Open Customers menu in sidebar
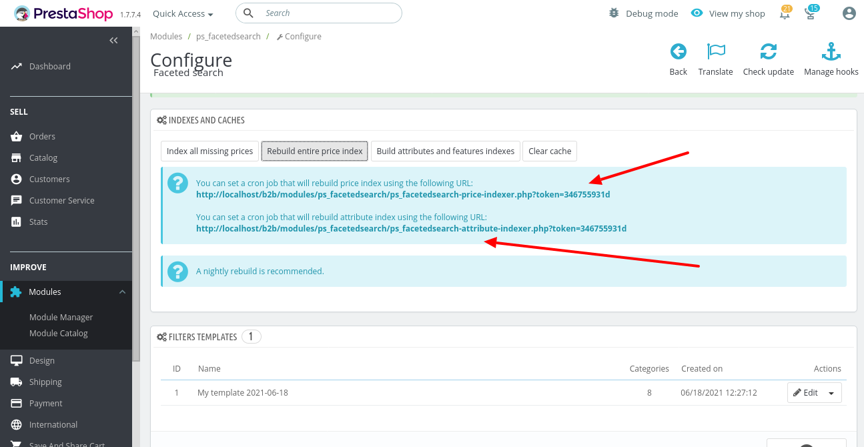 click(49, 179)
